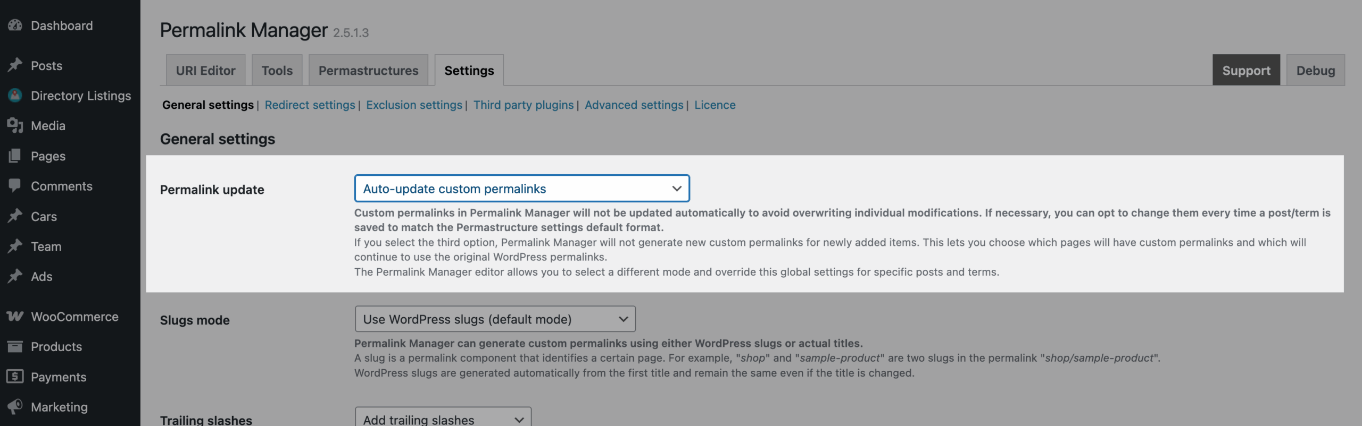Image resolution: width=1362 pixels, height=426 pixels.
Task: Click the Payments dollar icon
Action: pos(15,377)
